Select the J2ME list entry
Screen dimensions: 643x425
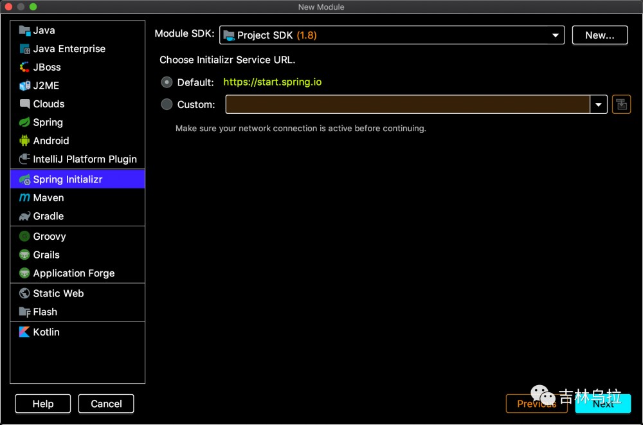pos(78,86)
